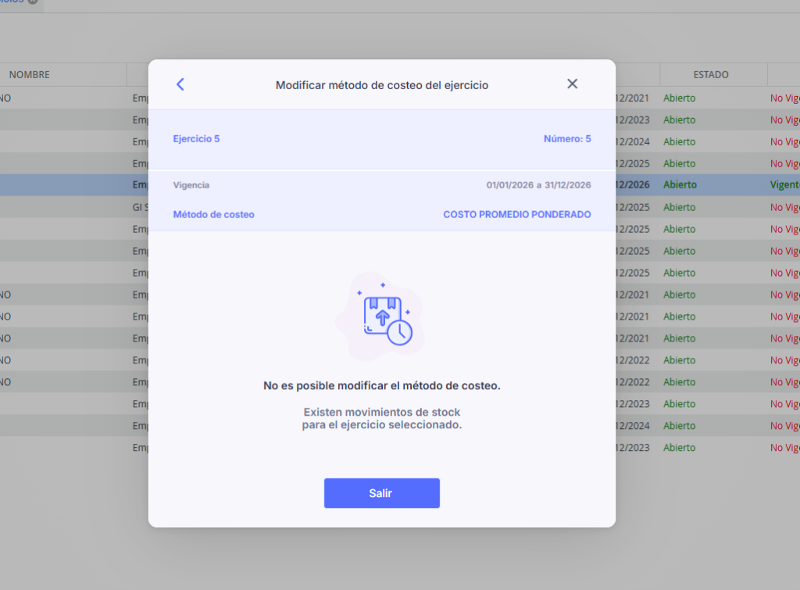The width and height of the screenshot is (800, 590).
Task: Select the 'Ejercicio 5' label
Action: click(x=196, y=139)
